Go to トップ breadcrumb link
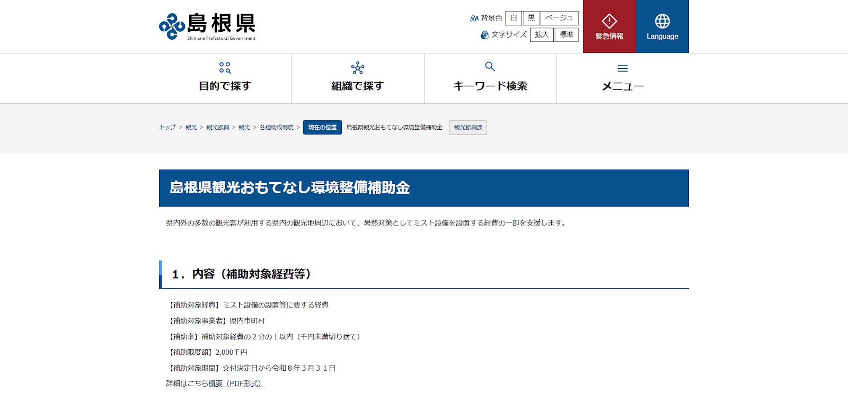 point(167,127)
